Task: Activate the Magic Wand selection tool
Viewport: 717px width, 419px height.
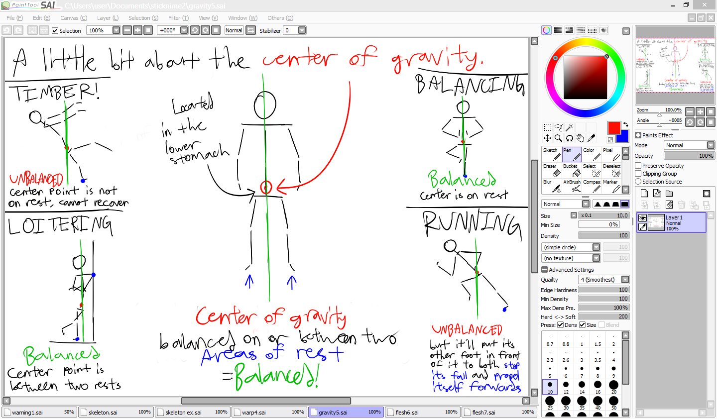Action: (569, 127)
